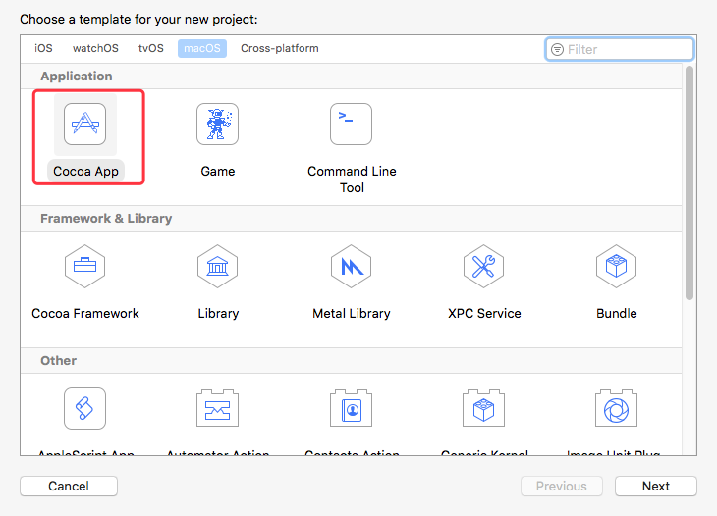Open the tvOS platform tab

pos(150,48)
